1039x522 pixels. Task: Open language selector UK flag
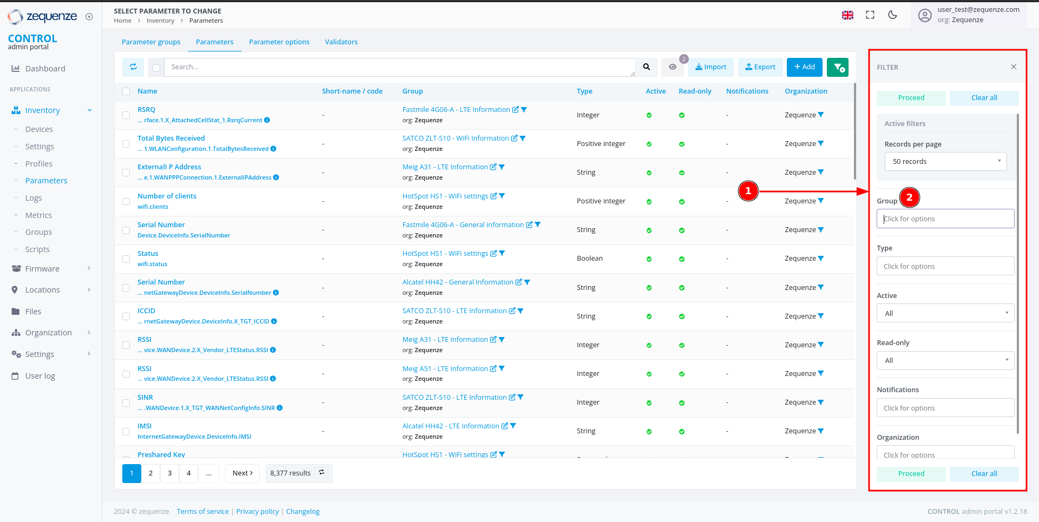847,15
